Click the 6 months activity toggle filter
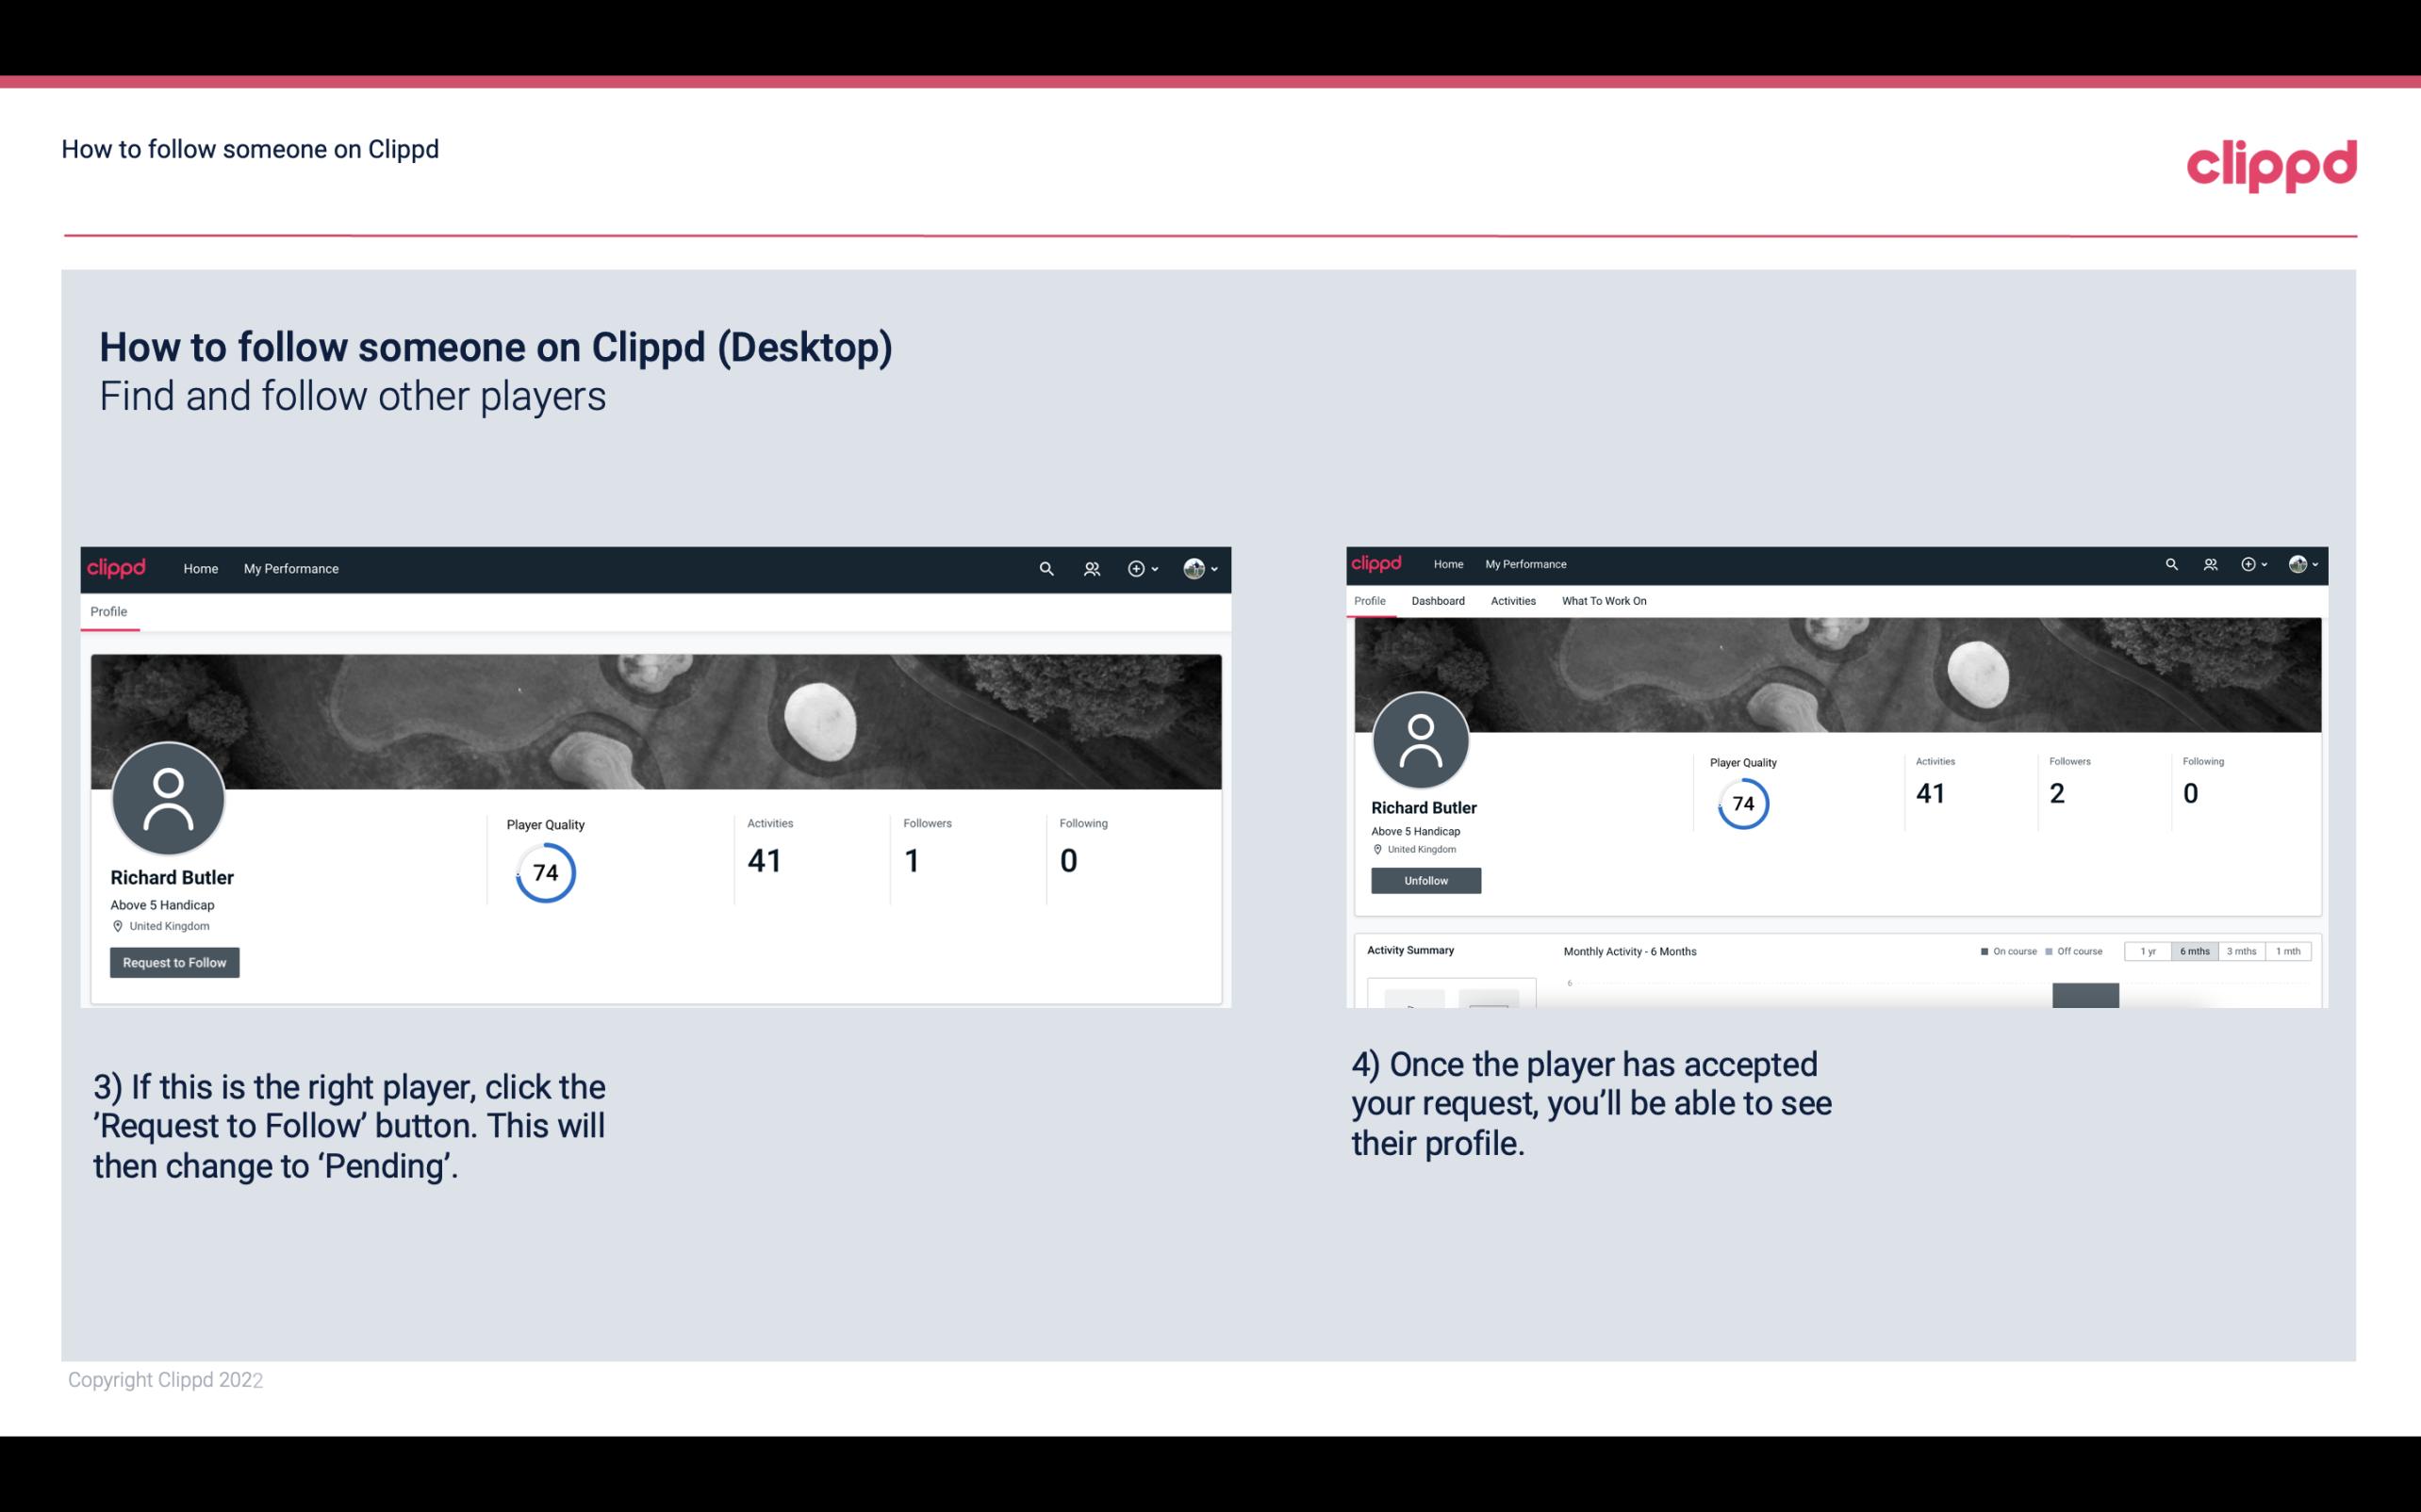2421x1512 pixels. pos(2195,950)
